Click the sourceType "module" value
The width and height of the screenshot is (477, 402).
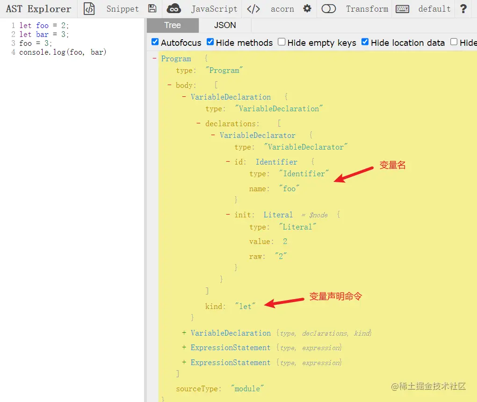(247, 388)
